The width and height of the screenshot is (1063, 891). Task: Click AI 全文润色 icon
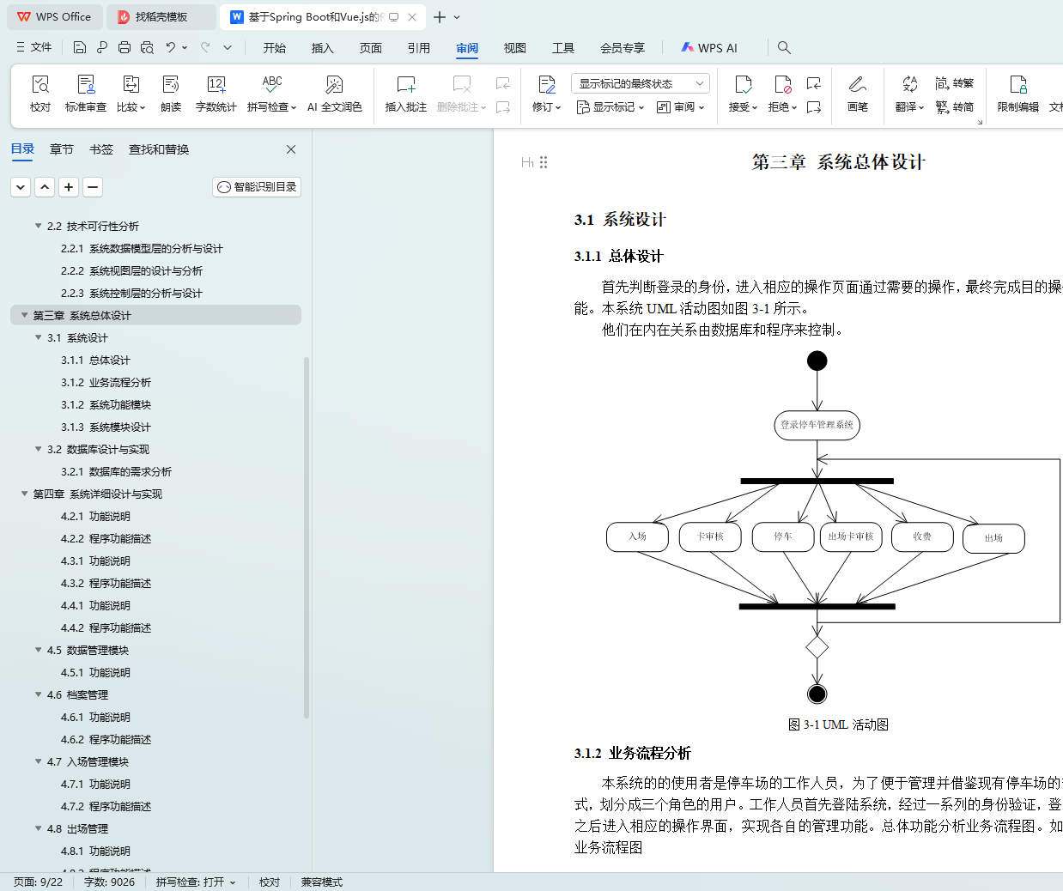(x=334, y=84)
